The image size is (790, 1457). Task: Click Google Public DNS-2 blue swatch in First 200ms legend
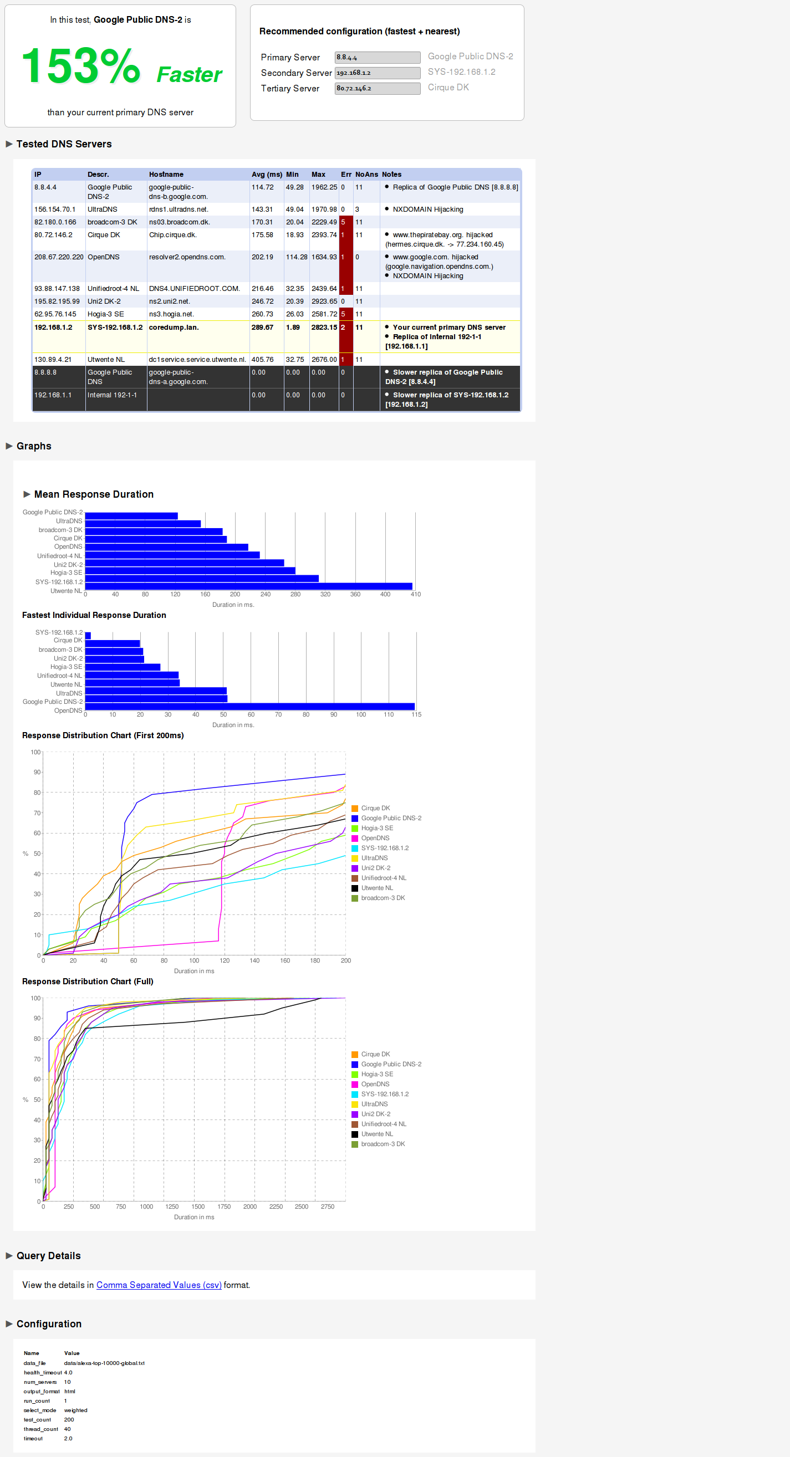tap(355, 819)
